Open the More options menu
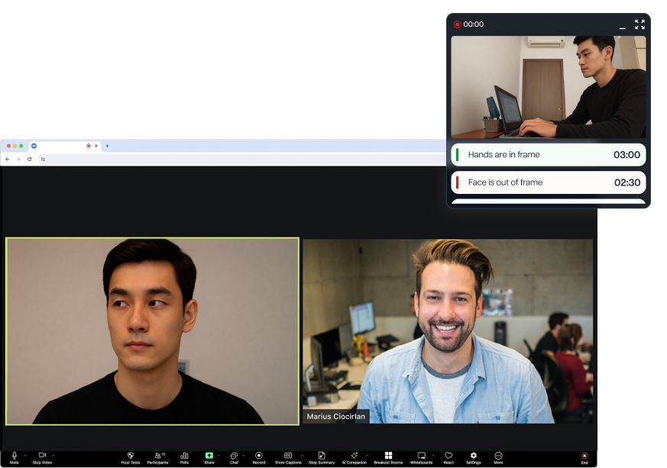This screenshot has width=667, height=468. [498, 457]
